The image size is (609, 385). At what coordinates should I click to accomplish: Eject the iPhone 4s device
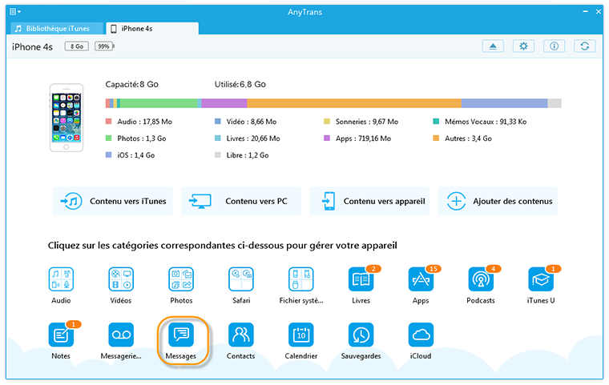[x=493, y=46]
